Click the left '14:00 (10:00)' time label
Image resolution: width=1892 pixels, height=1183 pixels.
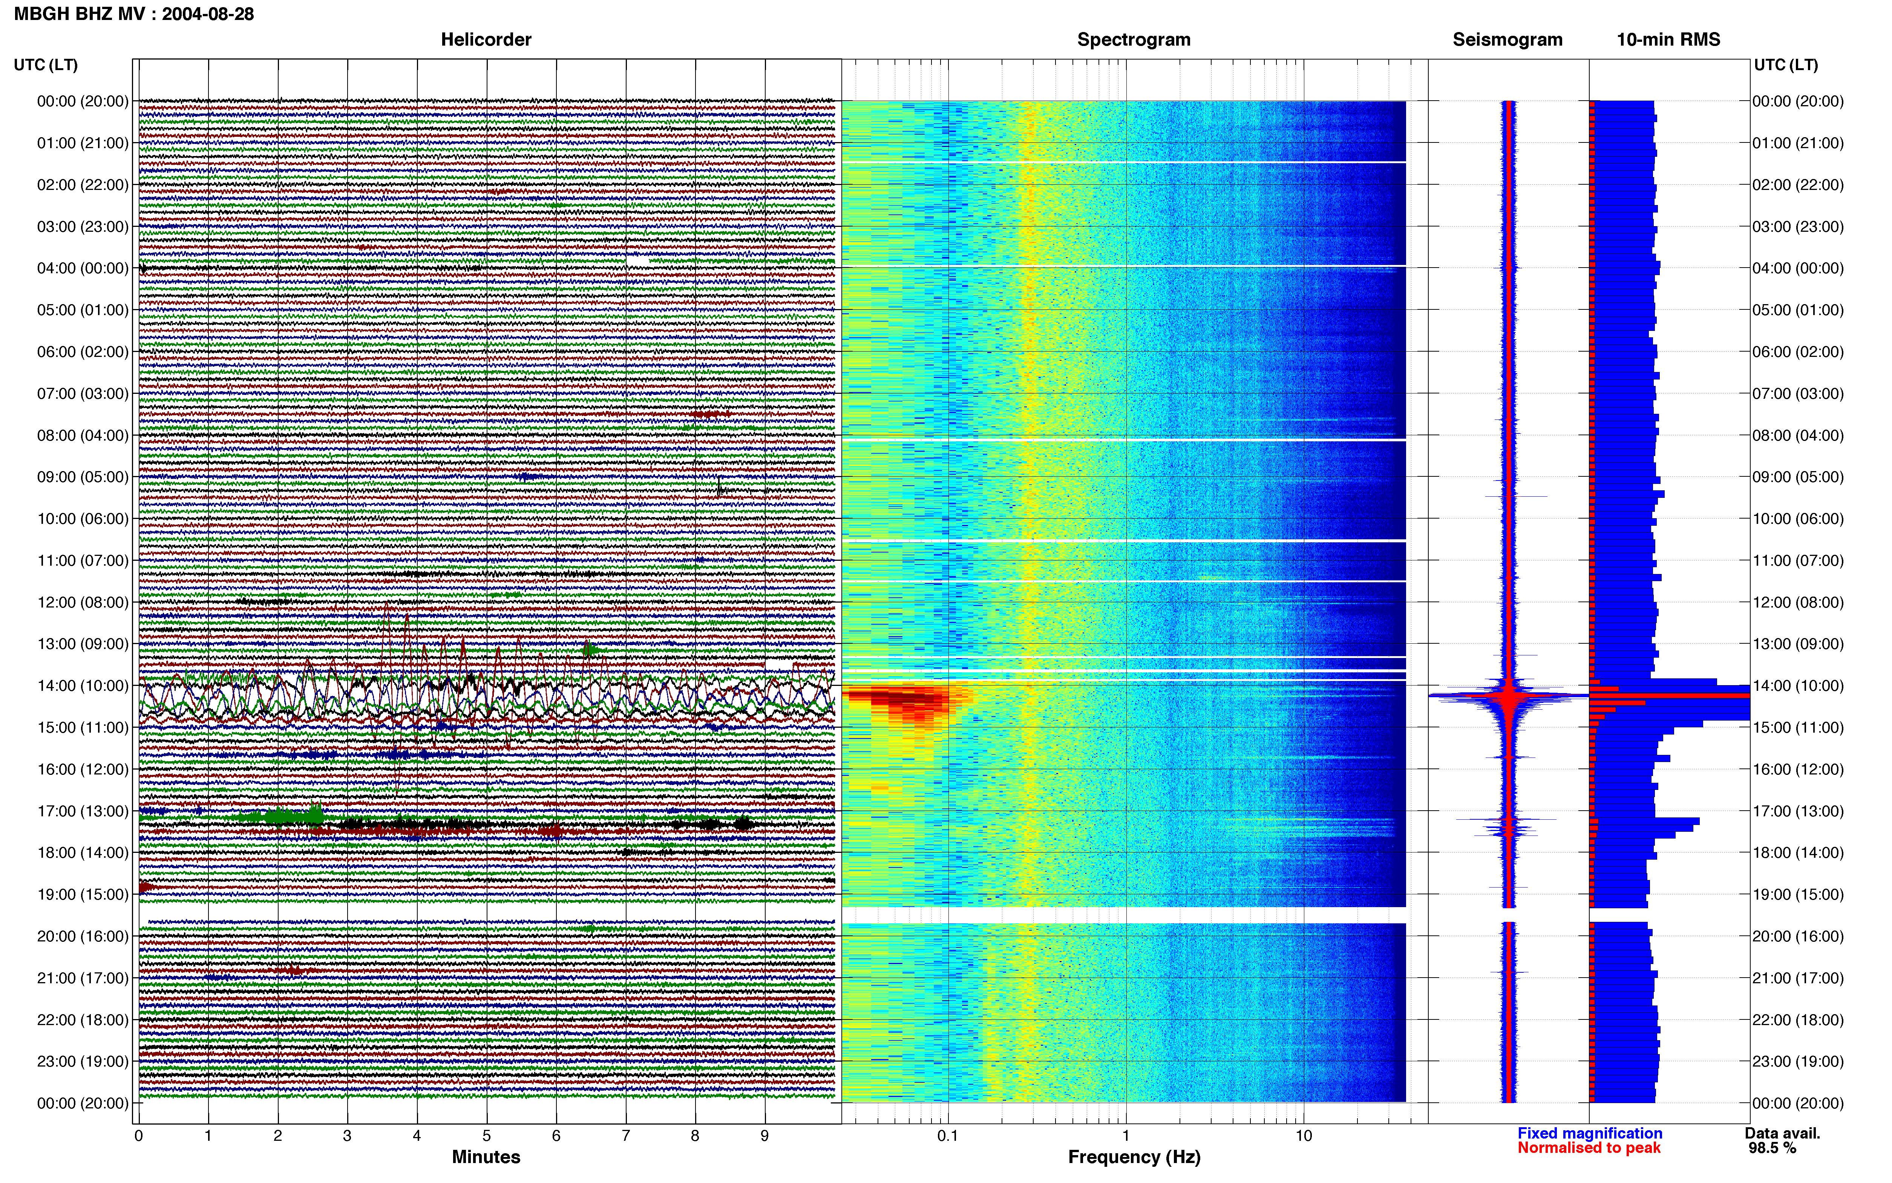tap(83, 686)
